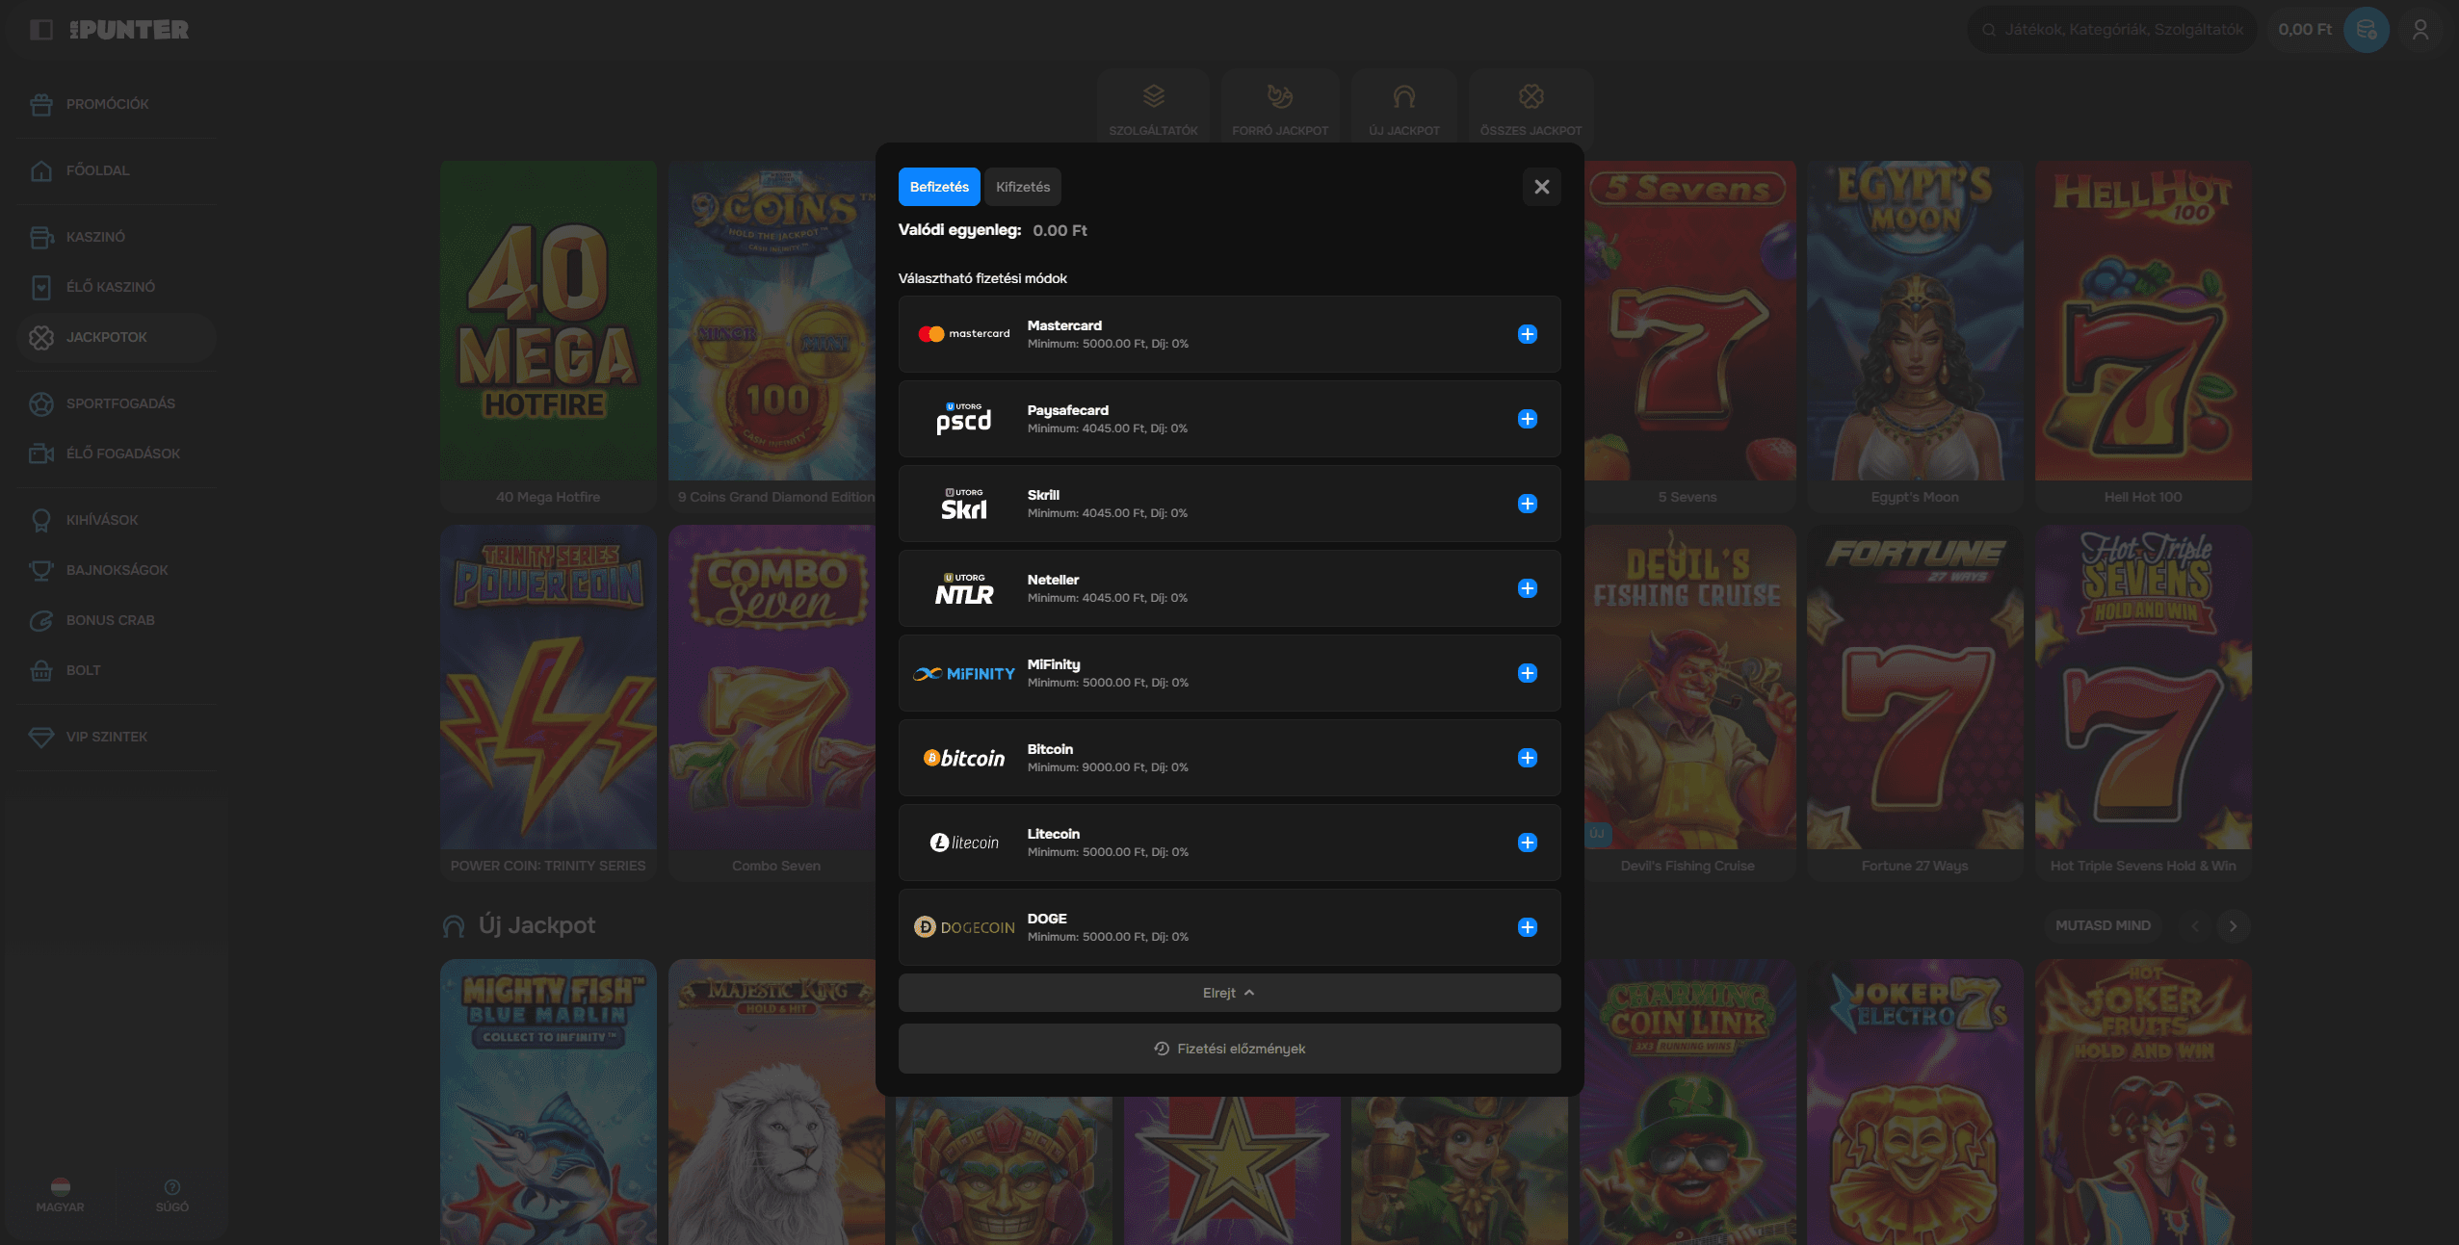
Task: Open the Magyar language selector
Action: (60, 1194)
